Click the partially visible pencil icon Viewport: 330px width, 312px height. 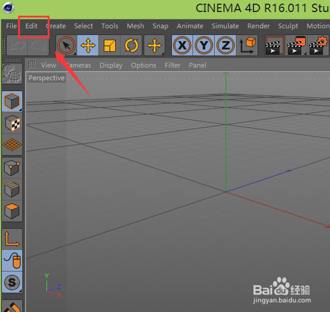12,307
